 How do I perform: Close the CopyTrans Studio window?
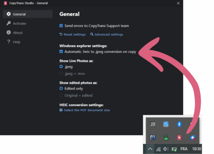point(178,3)
